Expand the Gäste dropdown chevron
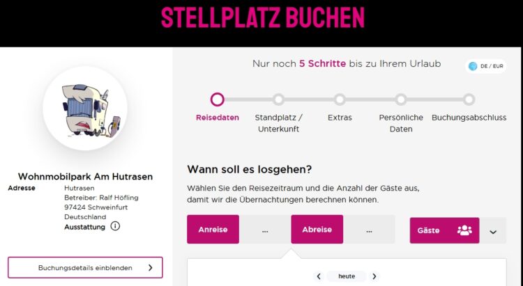Image resolution: width=523 pixels, height=286 pixels. pyautogui.click(x=493, y=231)
